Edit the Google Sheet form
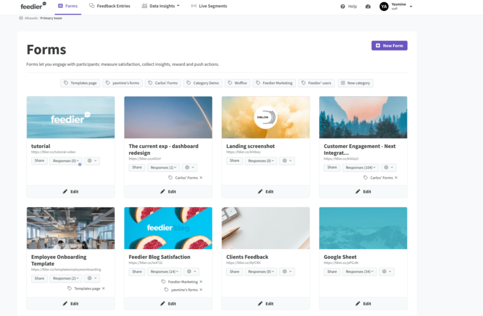This screenshot has width=483, height=316. 363,303
